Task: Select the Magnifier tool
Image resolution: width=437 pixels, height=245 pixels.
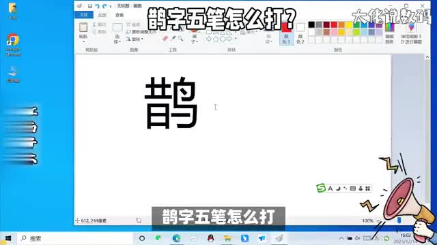Action: click(180, 38)
